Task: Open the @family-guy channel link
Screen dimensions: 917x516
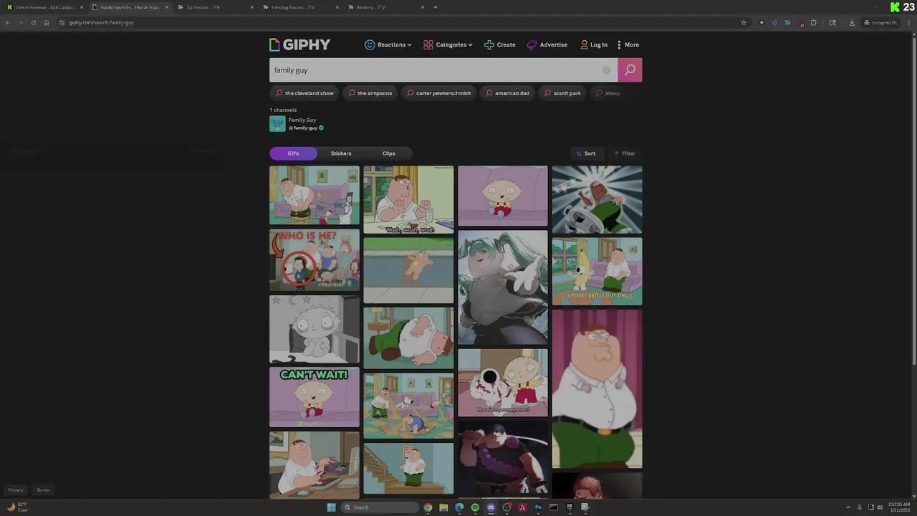Action: 305,128
